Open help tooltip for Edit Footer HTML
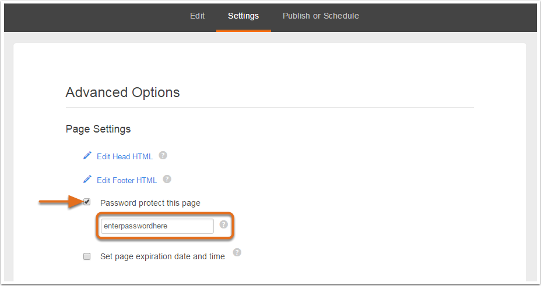The image size is (541, 286). [x=167, y=179]
